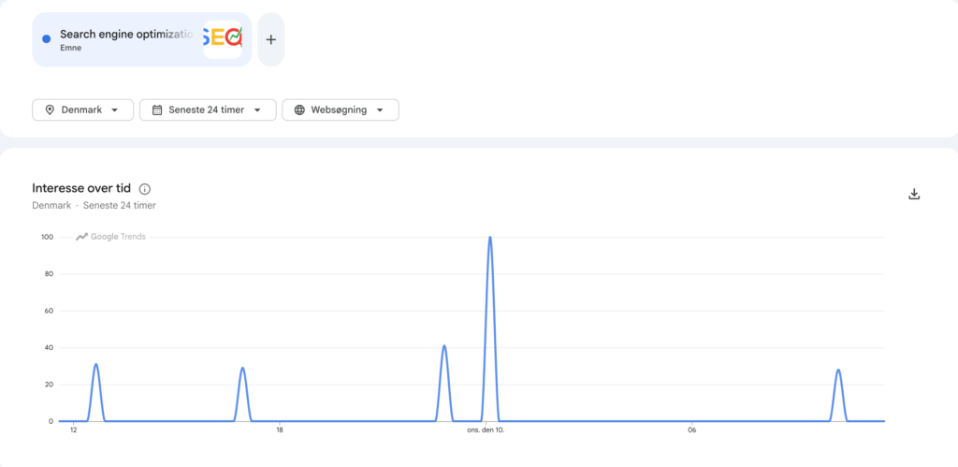Click the blue dot of the search term
This screenshot has width=958, height=467.
(47, 39)
